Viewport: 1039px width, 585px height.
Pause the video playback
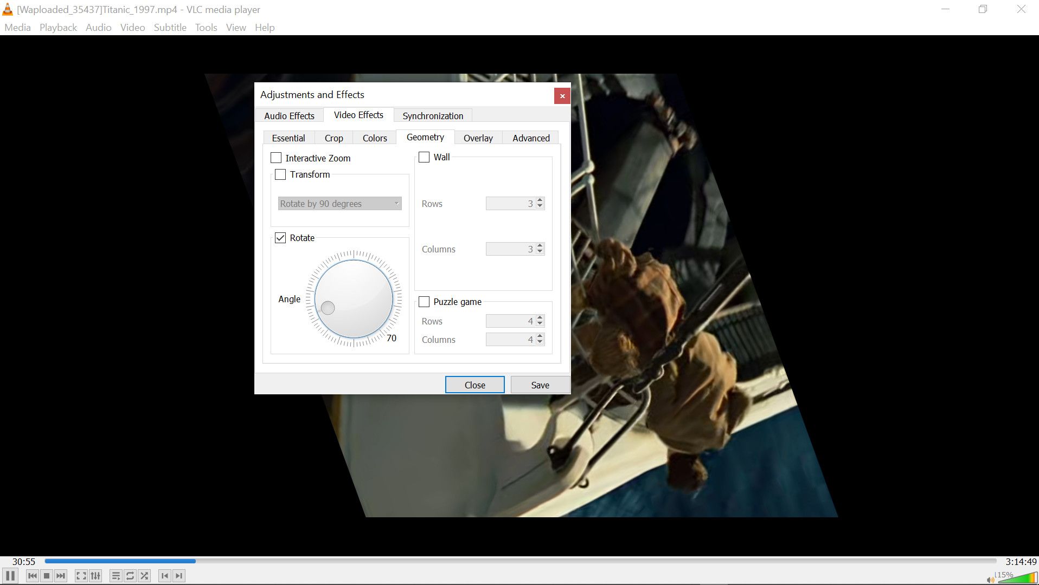pyautogui.click(x=10, y=575)
